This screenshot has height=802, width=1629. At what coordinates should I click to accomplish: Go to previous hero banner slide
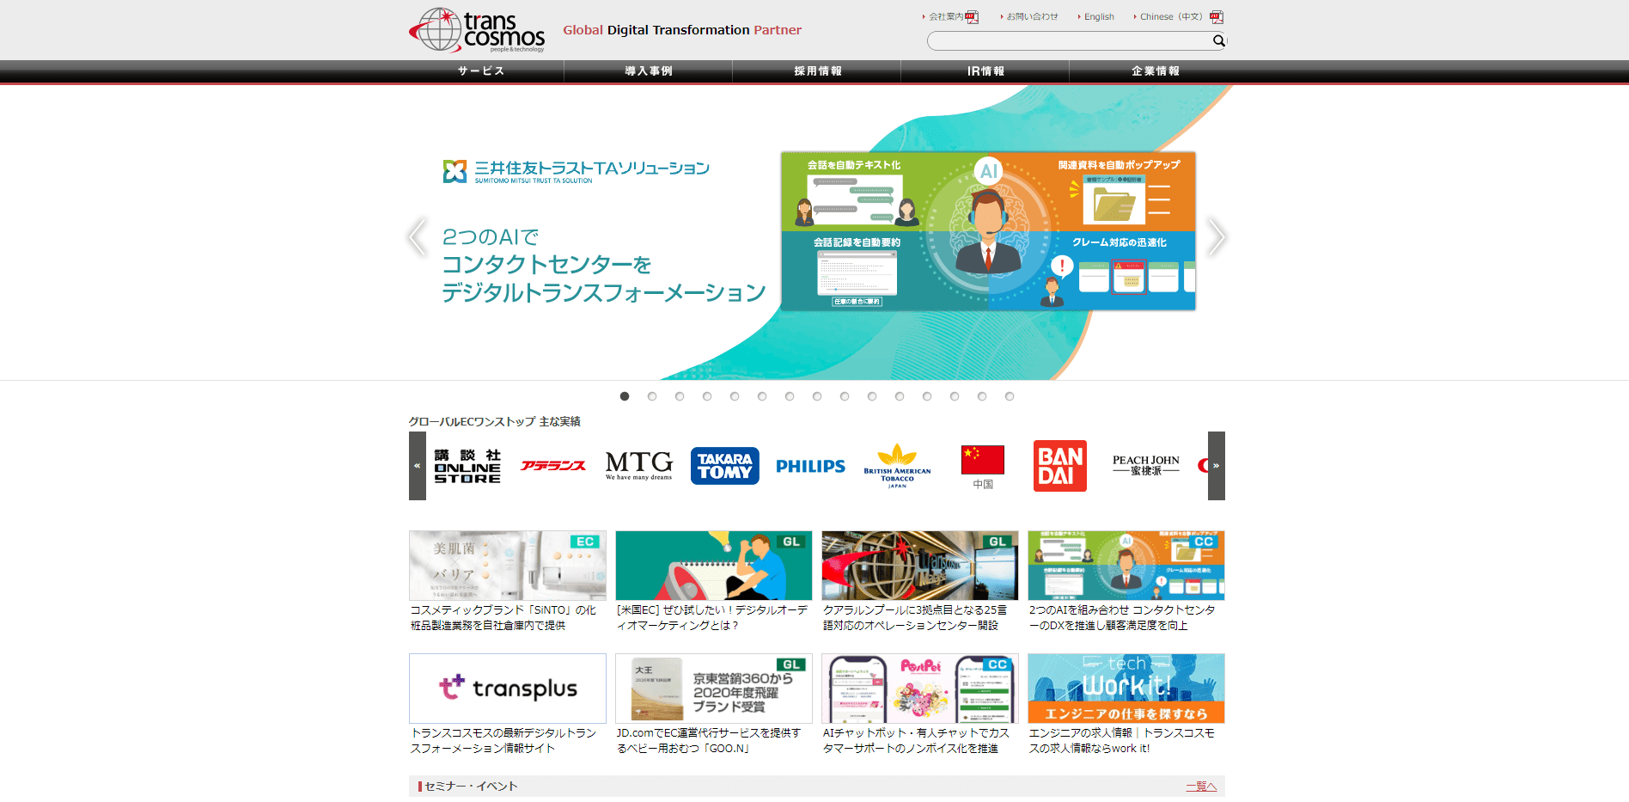[418, 237]
